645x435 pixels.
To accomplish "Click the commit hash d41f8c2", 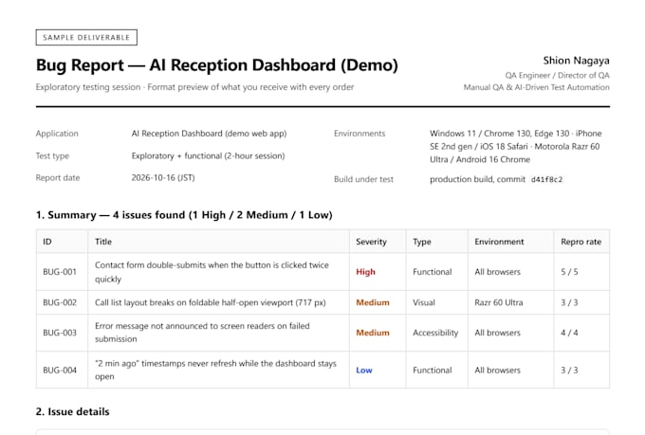I will 546,180.
